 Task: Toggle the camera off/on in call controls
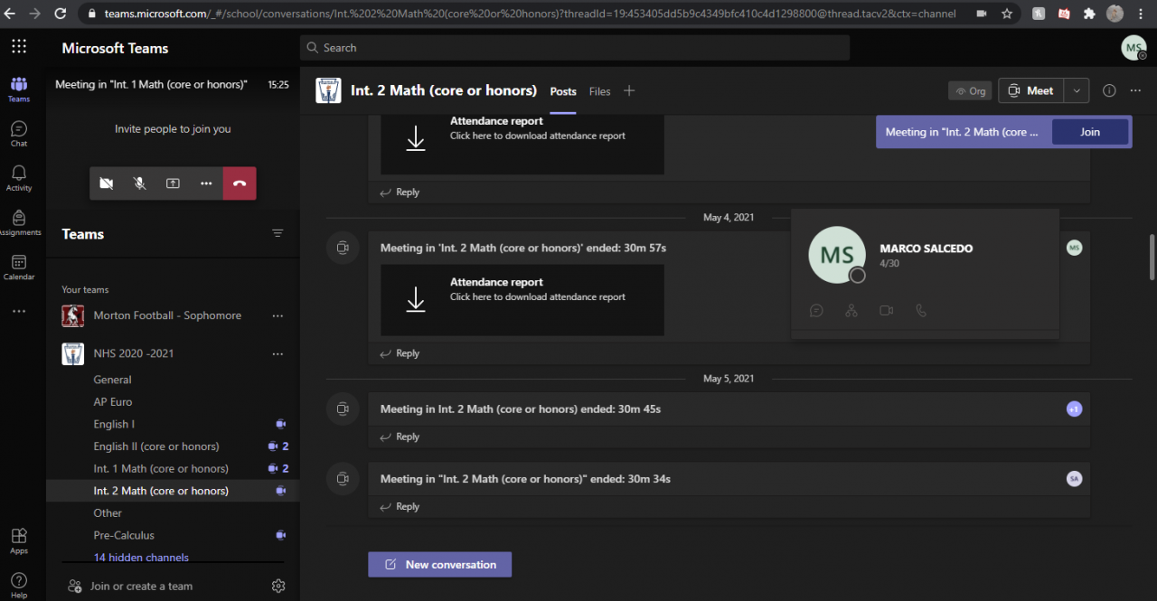click(x=107, y=183)
